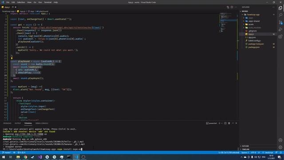Screen dimensions: 284x160
Task: Click the Split Editor icon
Action: point(232,7)
